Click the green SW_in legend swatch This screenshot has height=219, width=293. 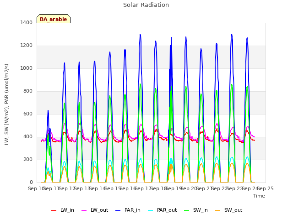[187, 211]
